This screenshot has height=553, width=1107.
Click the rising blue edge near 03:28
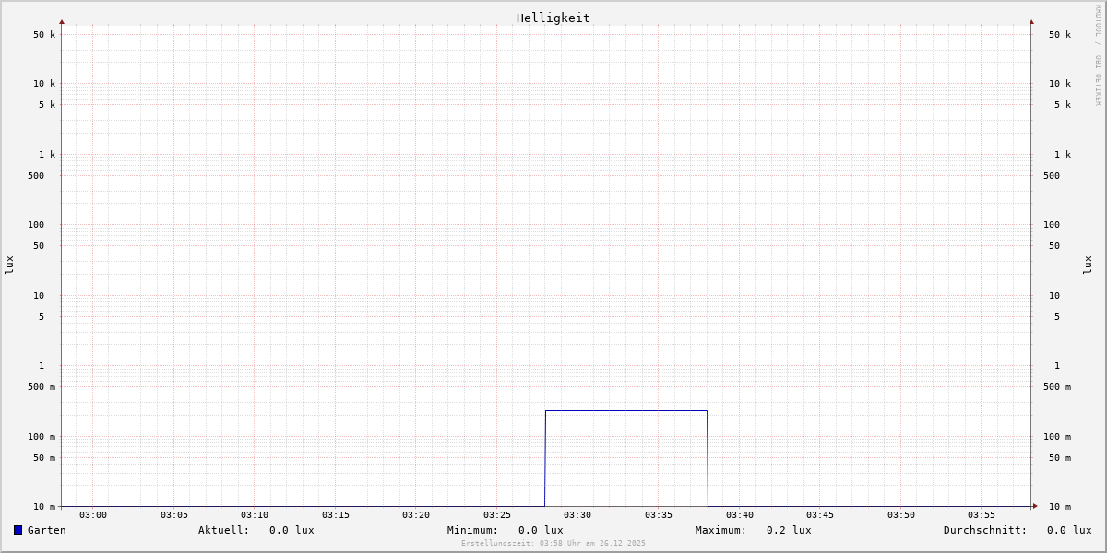pos(545,458)
